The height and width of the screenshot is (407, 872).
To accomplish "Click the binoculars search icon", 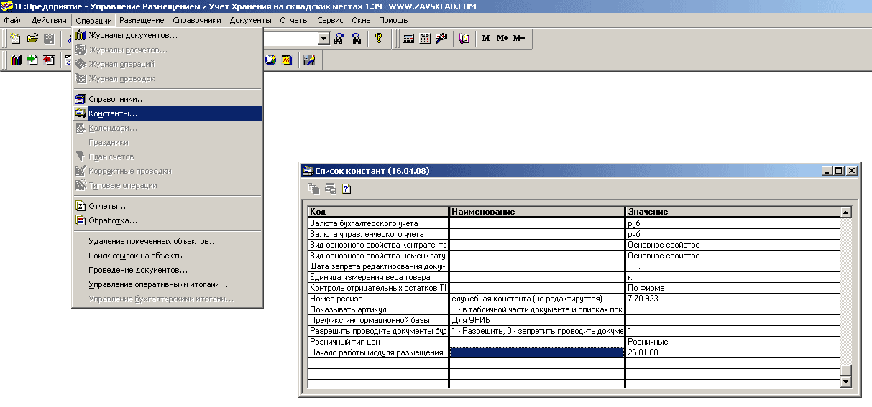I will (339, 39).
